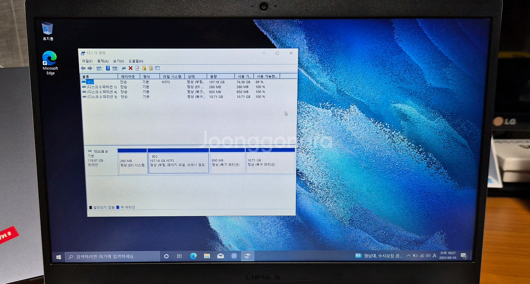Sort by the 볼륨 column header
The height and width of the screenshot is (284, 530).
click(x=99, y=76)
